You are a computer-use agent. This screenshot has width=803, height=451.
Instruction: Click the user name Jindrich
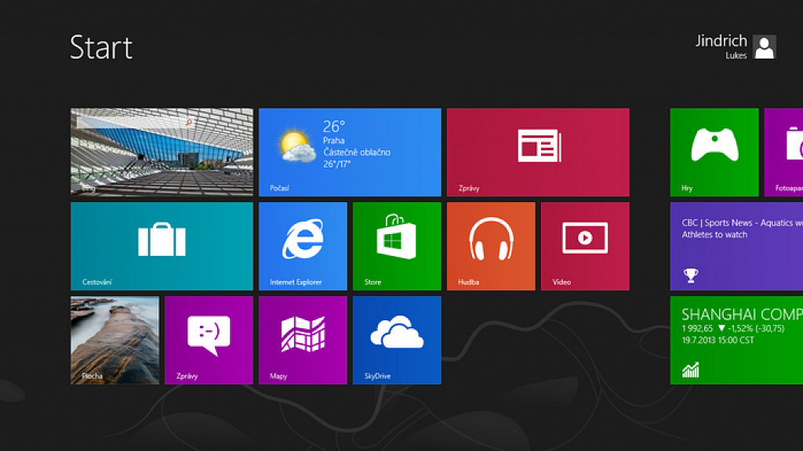point(721,41)
